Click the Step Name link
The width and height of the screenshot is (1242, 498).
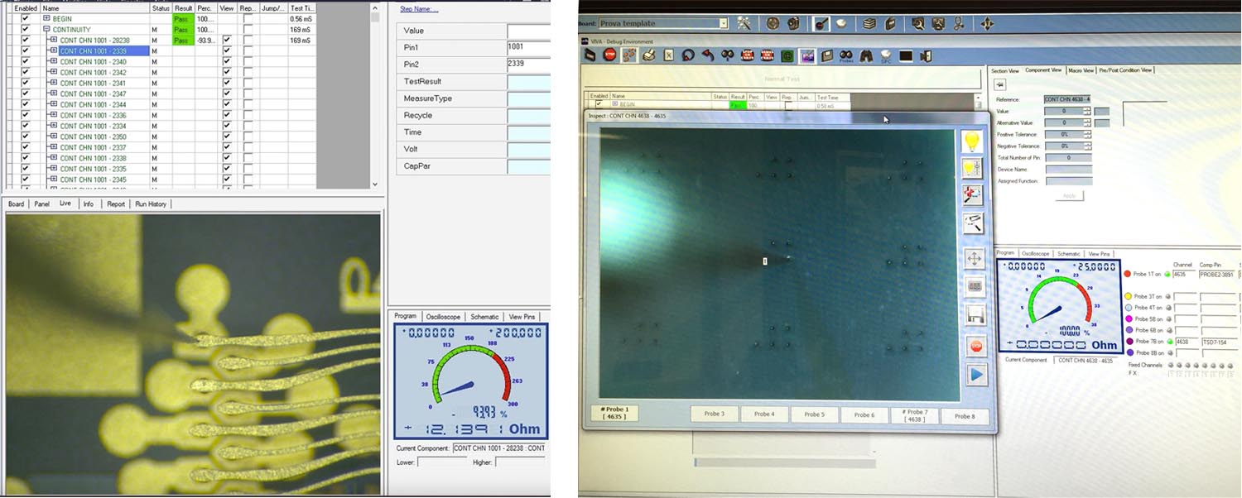click(x=419, y=9)
